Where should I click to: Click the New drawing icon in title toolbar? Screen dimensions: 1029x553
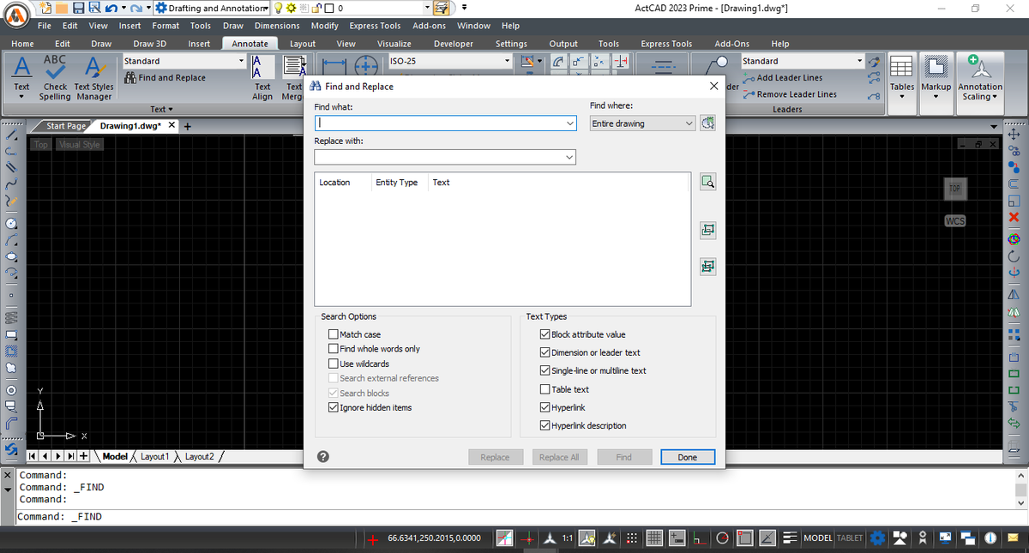45,8
